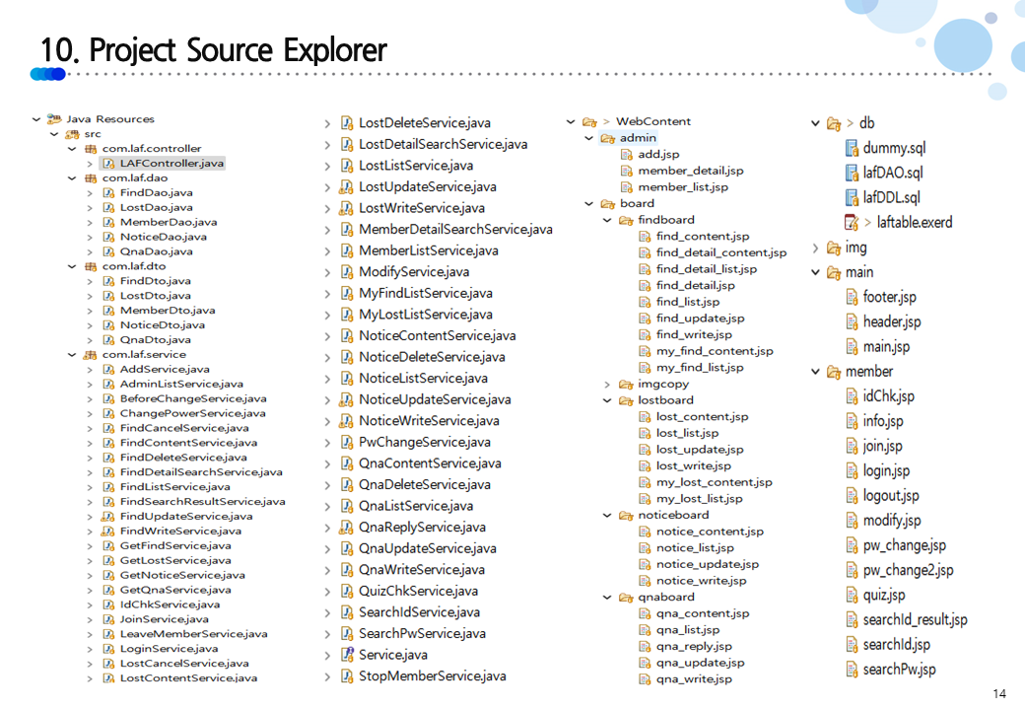Image resolution: width=1025 pixels, height=710 pixels.
Task: Click the LAFController.java file icon
Action: [x=108, y=164]
